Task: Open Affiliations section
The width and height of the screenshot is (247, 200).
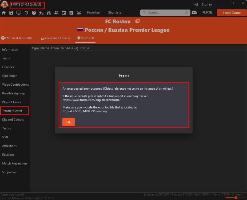Action: 9,146
